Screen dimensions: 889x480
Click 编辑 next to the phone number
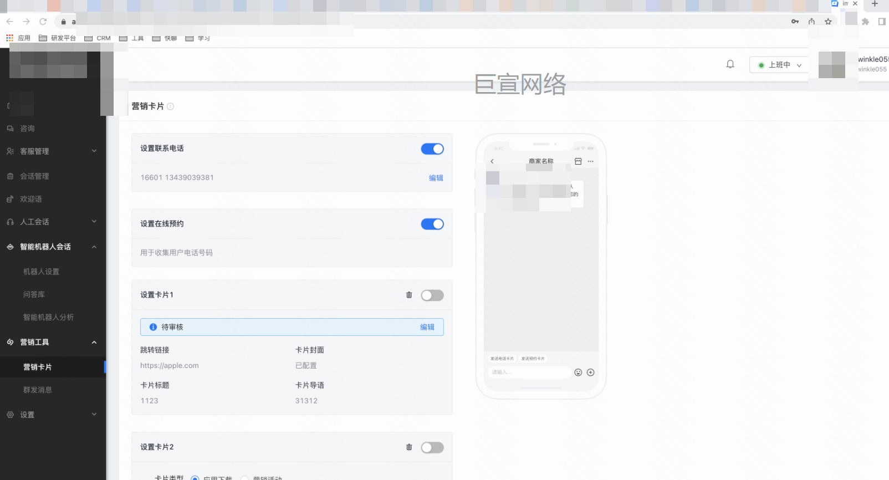click(x=436, y=178)
